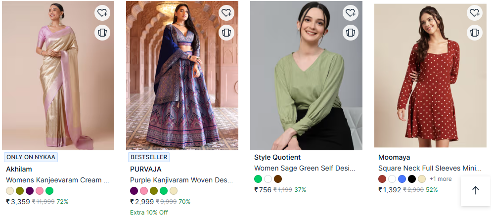Open Women Sage Green Self Design product
This screenshot has height=217, width=491.
tap(305, 168)
